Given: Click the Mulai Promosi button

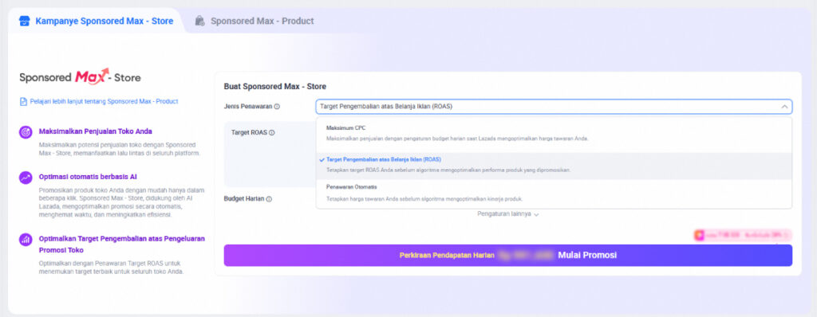Looking at the screenshot, I should click(508, 256).
